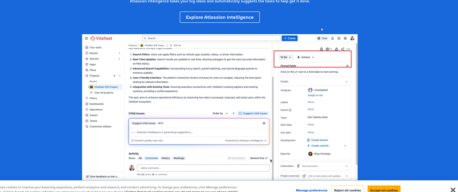
Task: Open Projects in the sidebar
Action: click(x=94, y=76)
